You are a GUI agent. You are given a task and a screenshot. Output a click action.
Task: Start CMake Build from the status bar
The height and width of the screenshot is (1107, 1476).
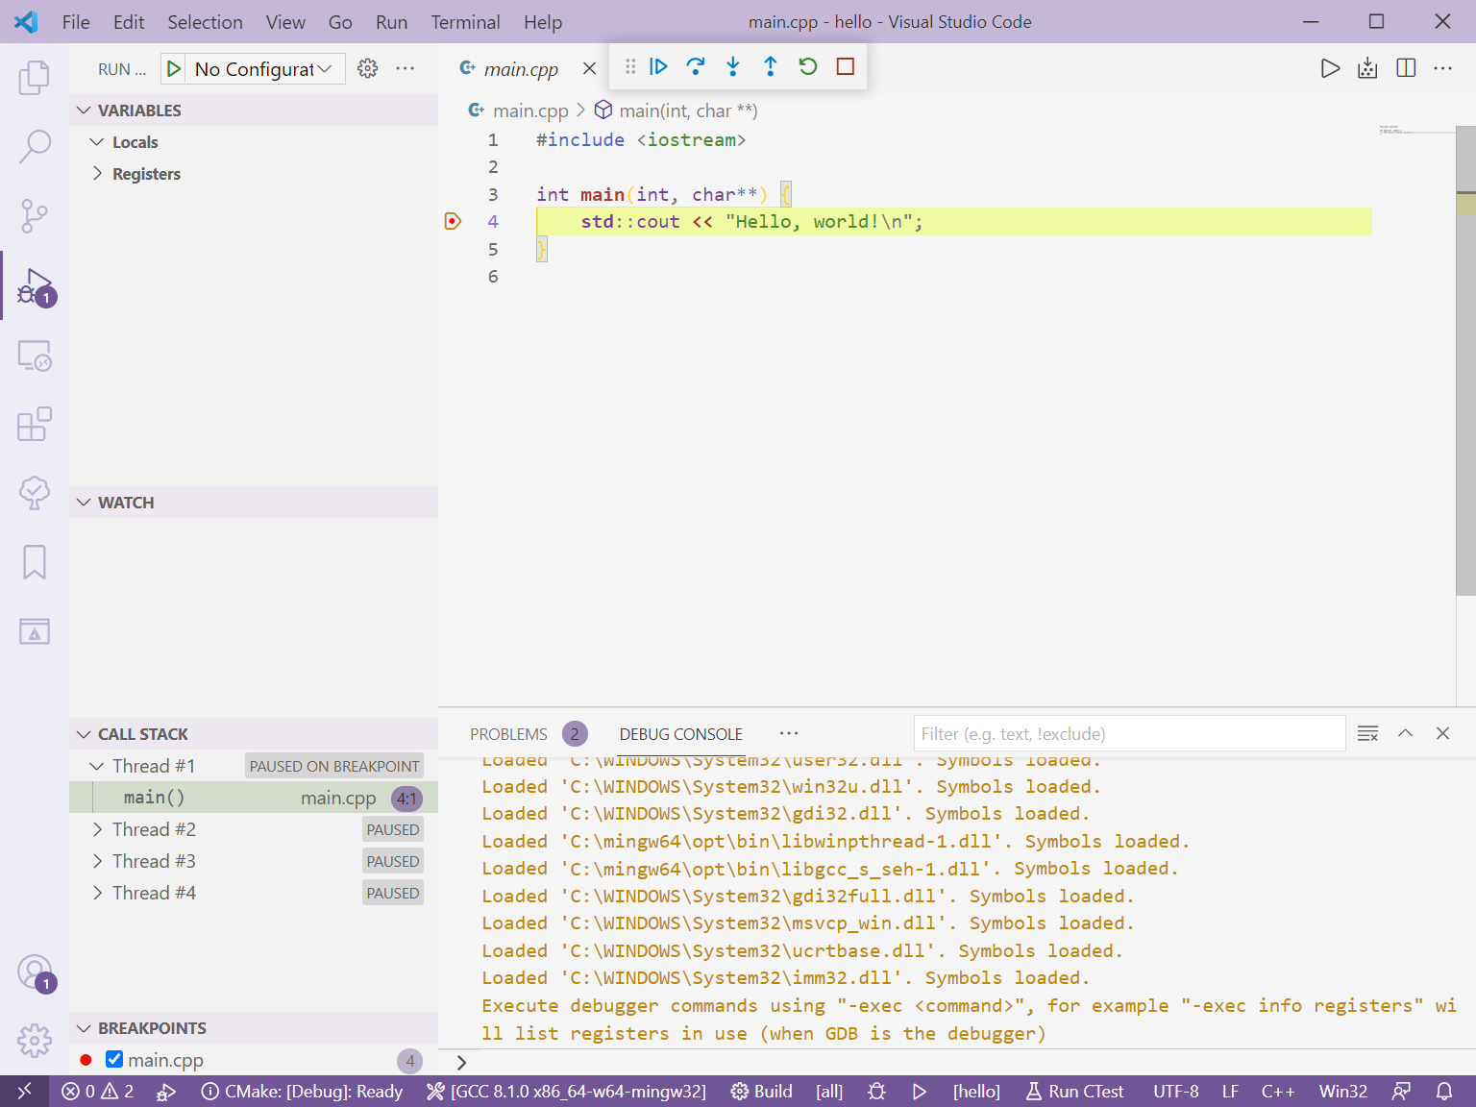pos(761,1091)
